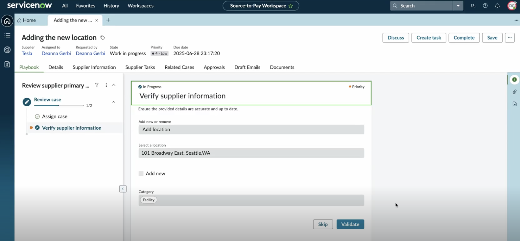Image resolution: width=520 pixels, height=241 pixels.
Task: Open the attachments paperclip icon
Action: 515,92
